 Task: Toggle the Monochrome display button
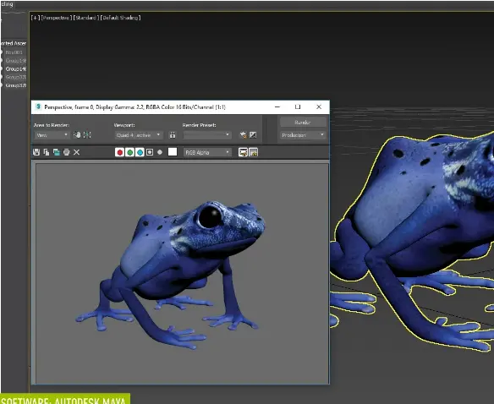tap(160, 152)
